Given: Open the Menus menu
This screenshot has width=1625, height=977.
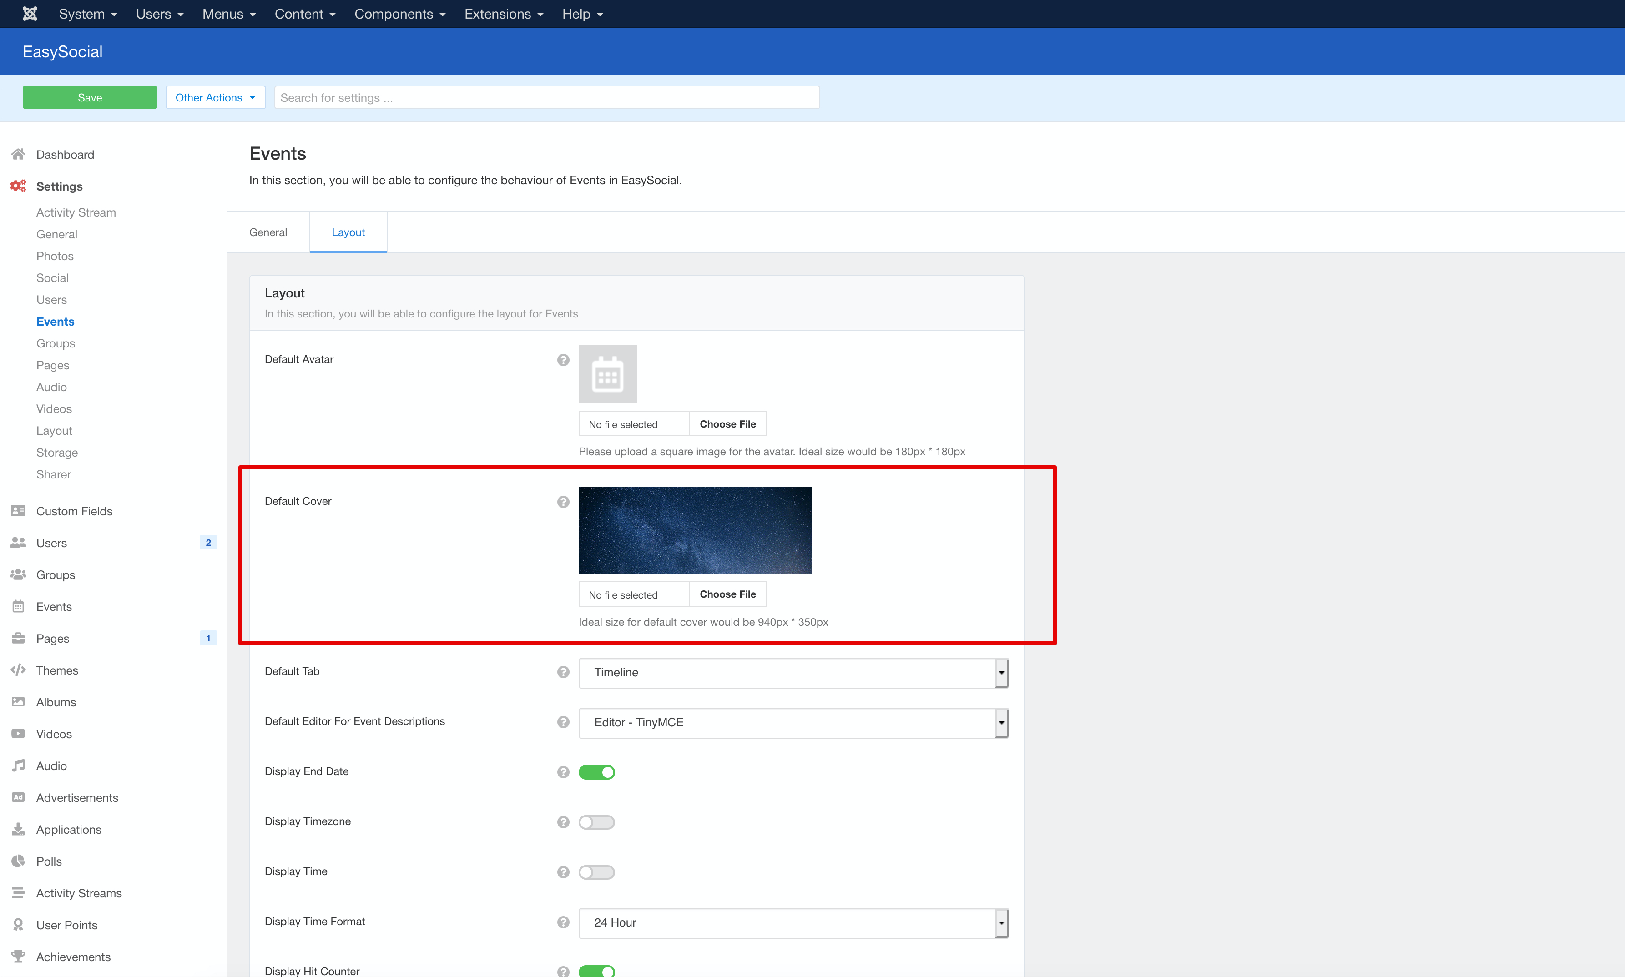Looking at the screenshot, I should click(x=229, y=14).
